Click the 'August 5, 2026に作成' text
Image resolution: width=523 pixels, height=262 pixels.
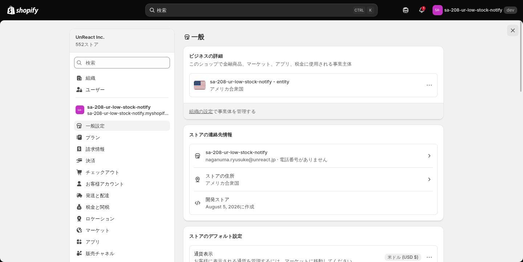tap(230, 207)
